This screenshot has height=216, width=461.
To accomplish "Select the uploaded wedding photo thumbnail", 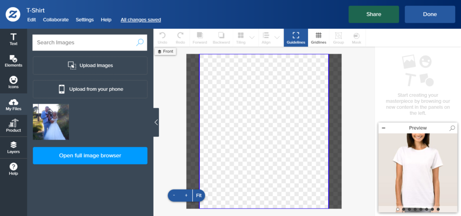I will tap(51, 122).
